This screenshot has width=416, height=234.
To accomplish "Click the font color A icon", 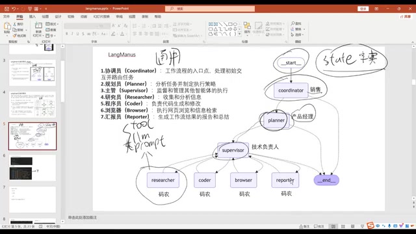I will point(122,34).
